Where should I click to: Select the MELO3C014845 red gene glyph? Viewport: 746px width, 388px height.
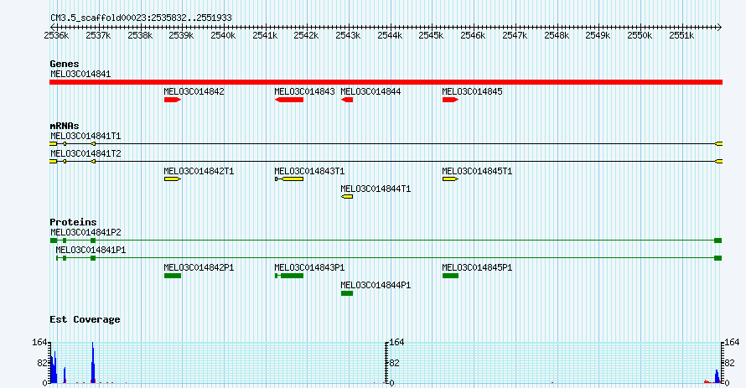(x=450, y=100)
